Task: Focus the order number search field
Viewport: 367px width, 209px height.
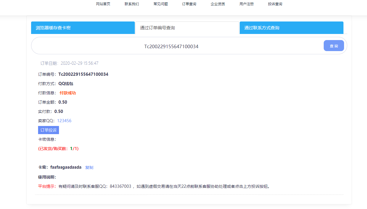Action: (171, 46)
